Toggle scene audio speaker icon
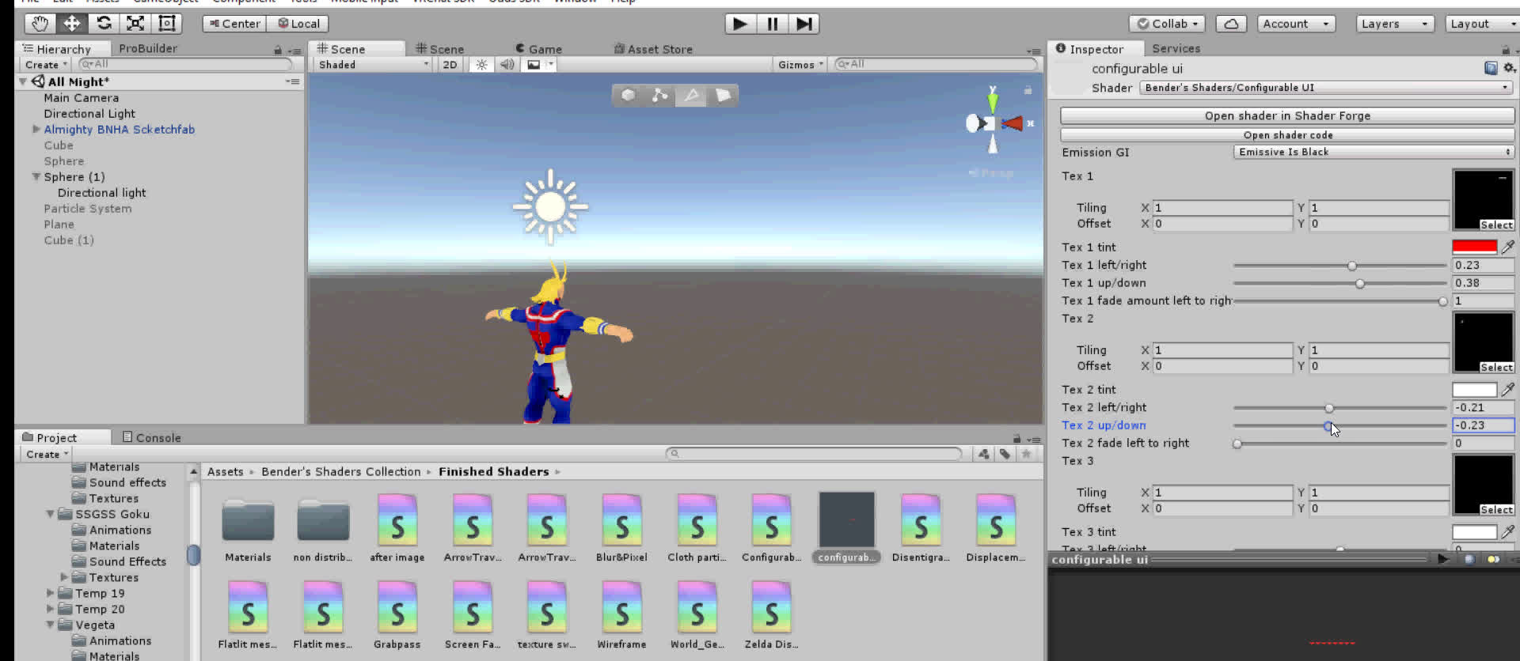 coord(507,65)
